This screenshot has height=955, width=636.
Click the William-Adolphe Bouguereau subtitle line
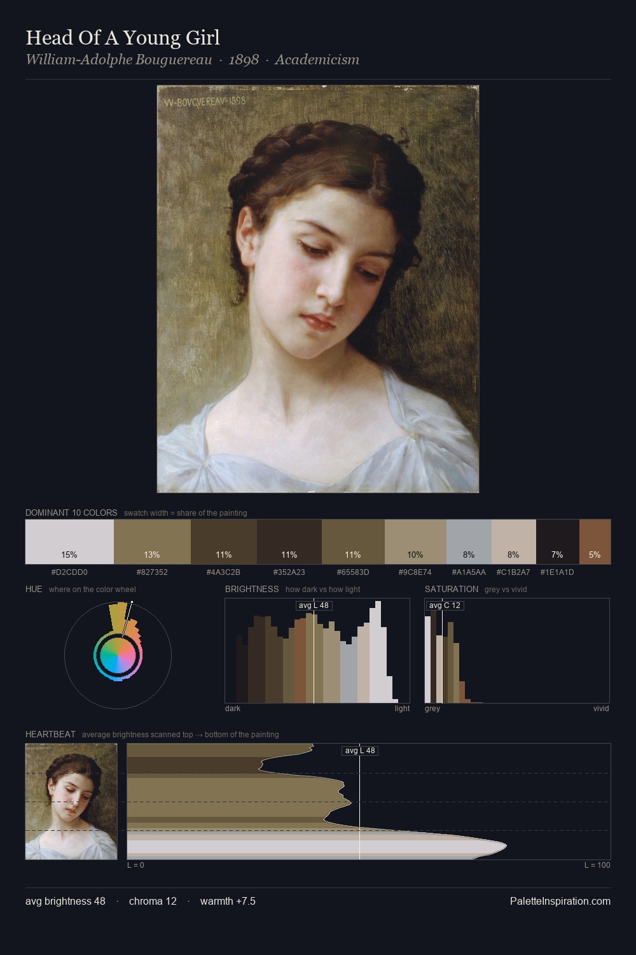(x=192, y=60)
